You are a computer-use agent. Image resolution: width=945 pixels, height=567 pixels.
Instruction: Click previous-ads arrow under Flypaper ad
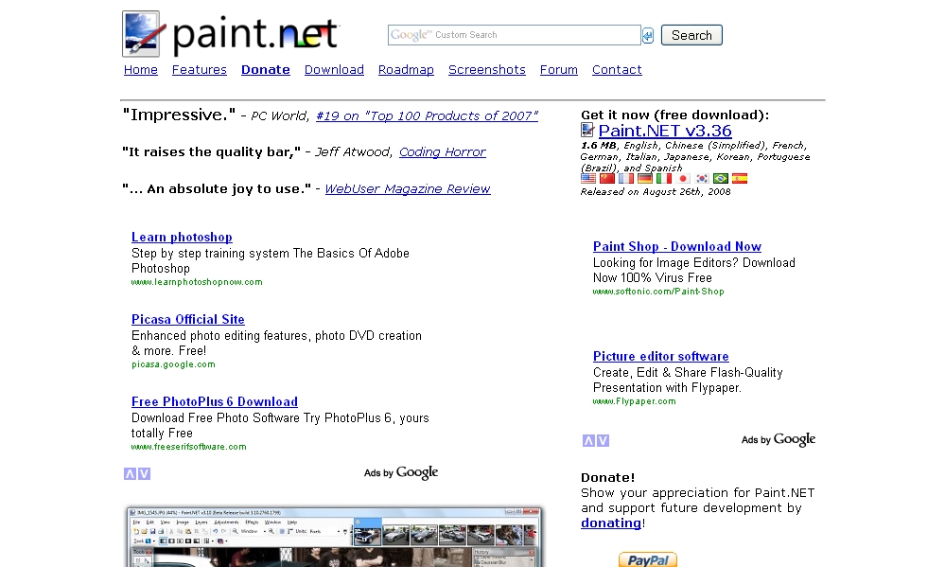pyautogui.click(x=588, y=440)
